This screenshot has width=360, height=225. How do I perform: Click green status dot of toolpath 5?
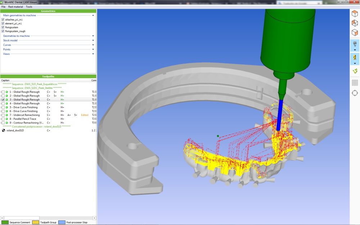point(6,107)
